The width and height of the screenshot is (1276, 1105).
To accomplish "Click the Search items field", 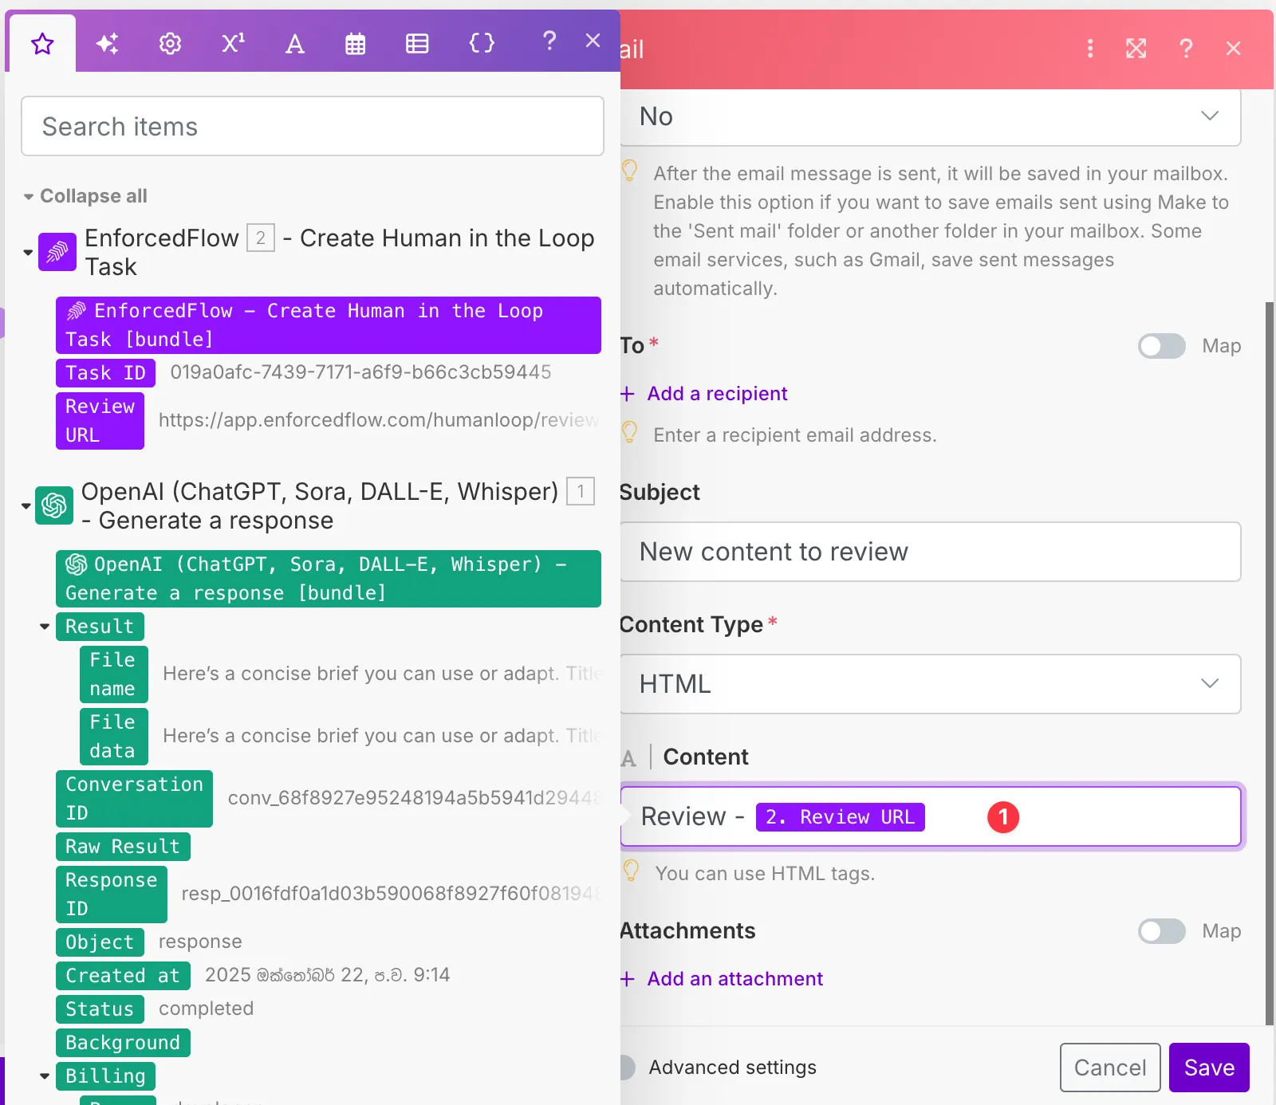I will point(312,127).
